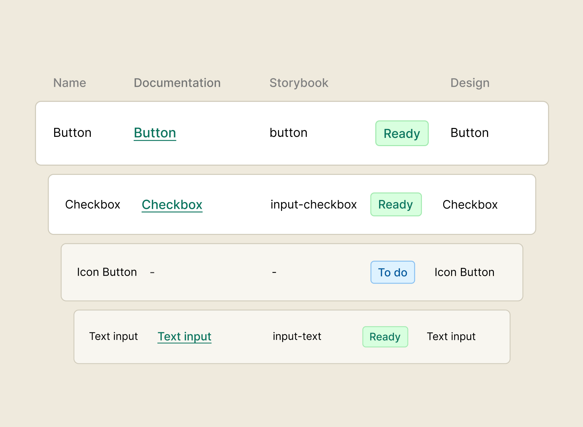Select the Name column header

(69, 83)
